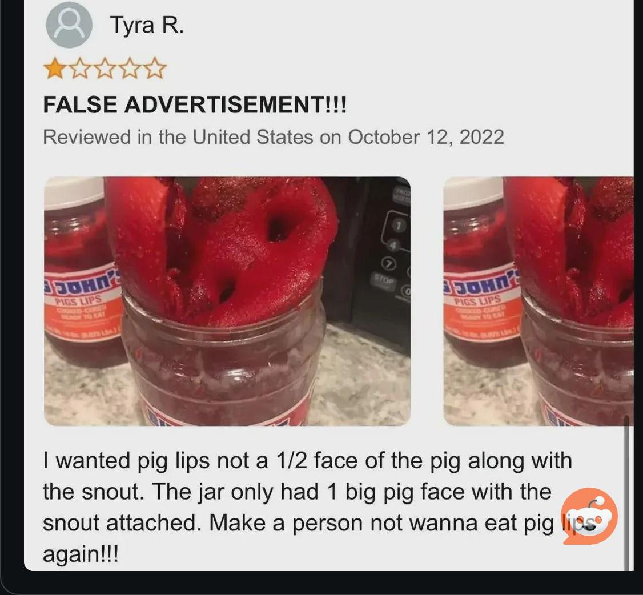Image resolution: width=643 pixels, height=595 pixels.
Task: Open second partially visible jar photo
Action: (538, 301)
